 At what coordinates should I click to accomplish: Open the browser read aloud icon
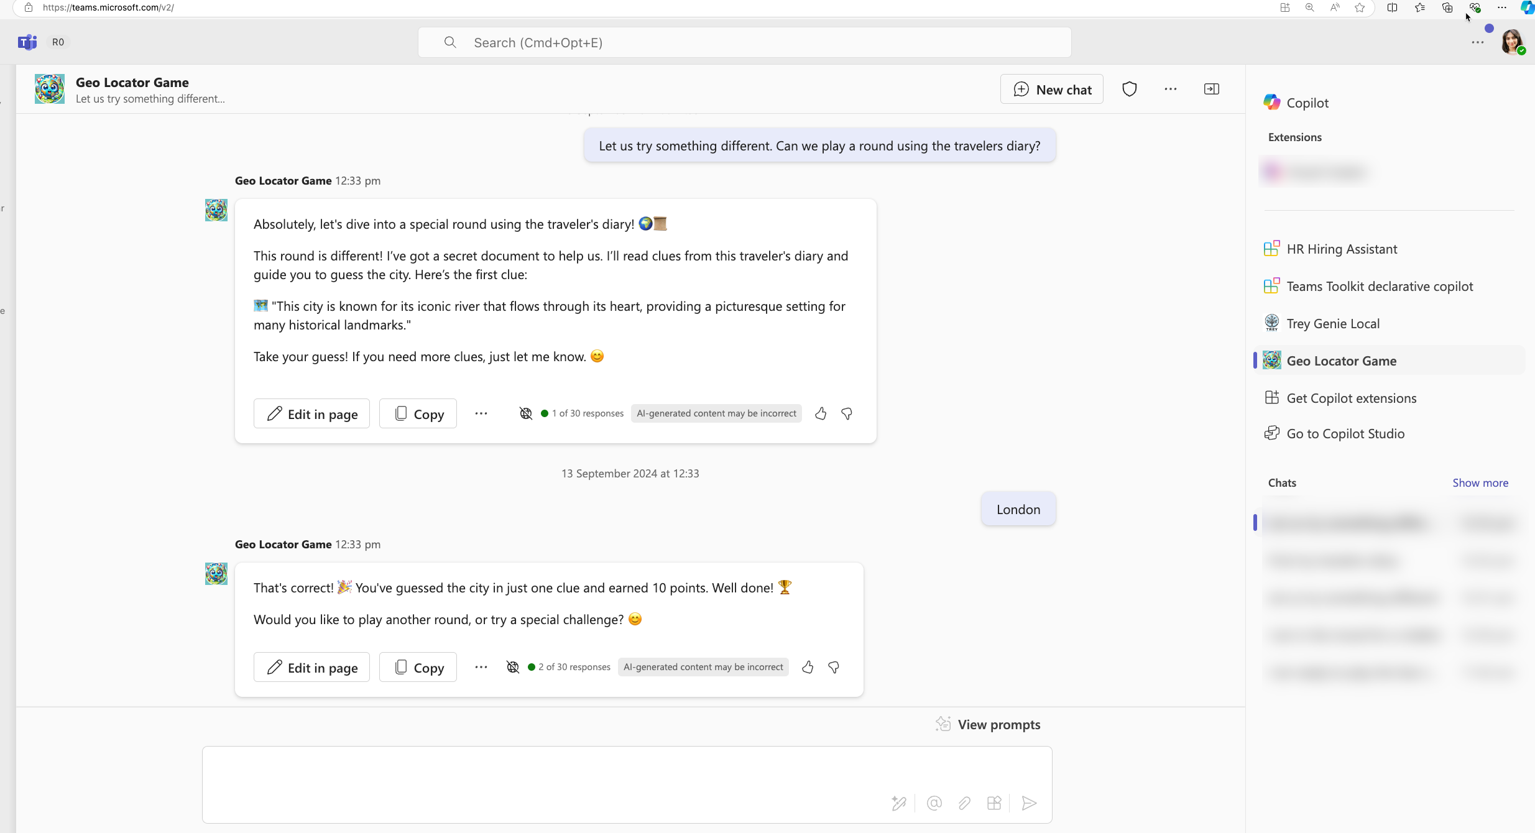(x=1335, y=7)
